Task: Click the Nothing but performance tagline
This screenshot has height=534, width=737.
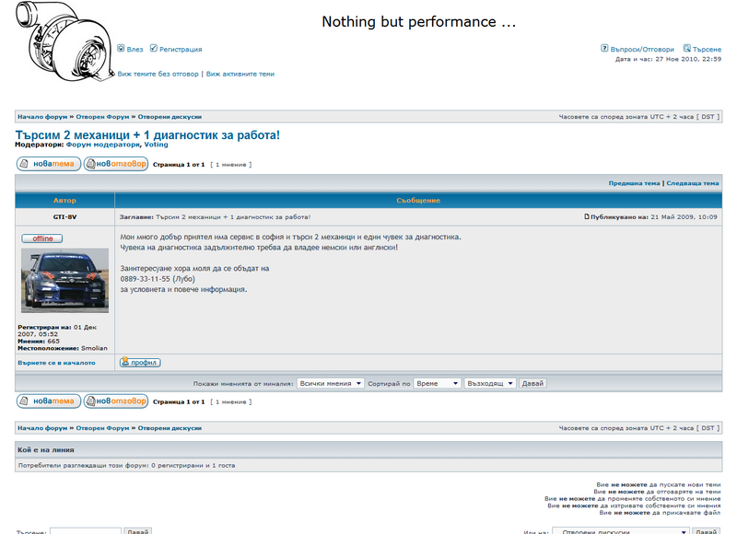Action: click(418, 21)
